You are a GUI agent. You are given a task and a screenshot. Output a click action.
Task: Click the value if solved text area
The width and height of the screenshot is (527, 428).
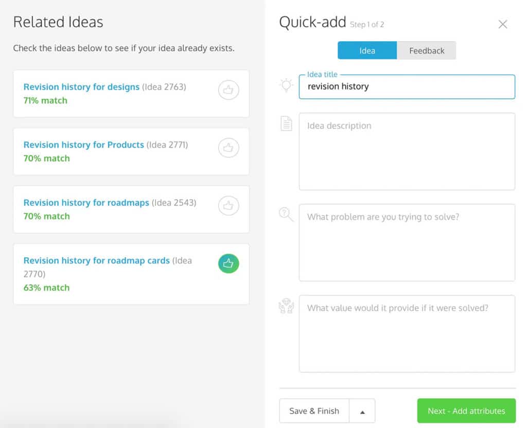pos(407,333)
